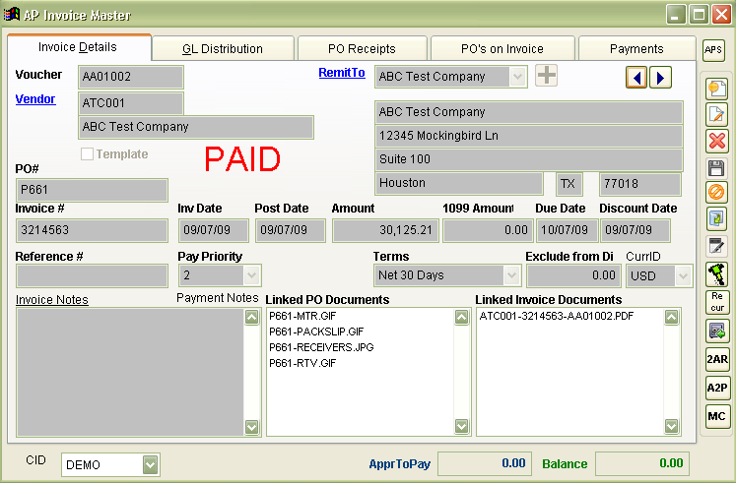Click the APS button in sidebar

pos(713,49)
